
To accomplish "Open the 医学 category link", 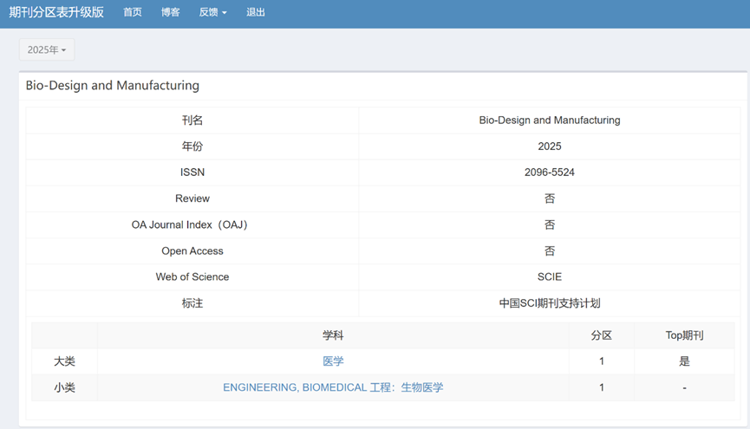I will [333, 361].
